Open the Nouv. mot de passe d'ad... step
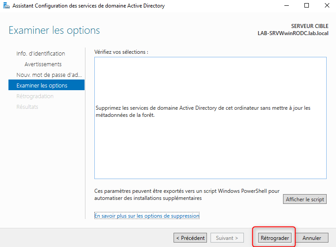This screenshot has width=336, height=247. click(49, 75)
